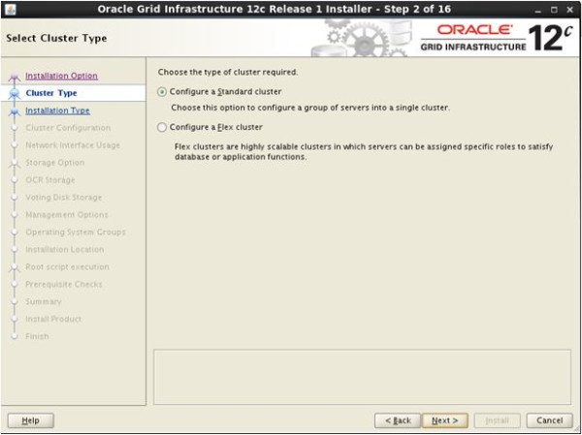582x435 pixels.
Task: Click the greyed-out Install button
Action: (x=497, y=420)
